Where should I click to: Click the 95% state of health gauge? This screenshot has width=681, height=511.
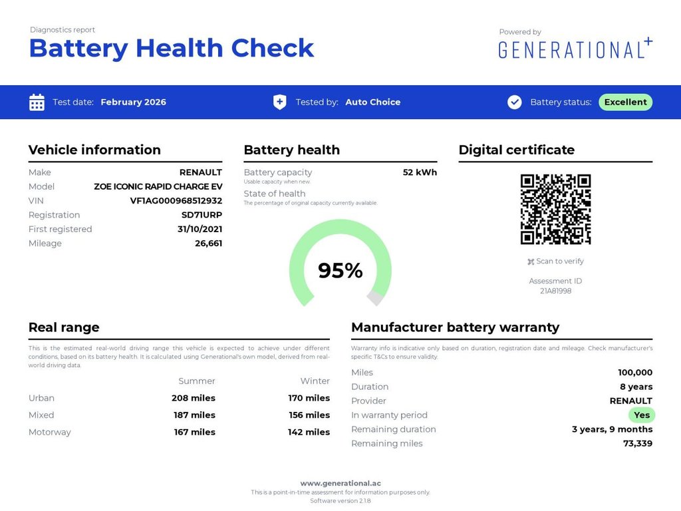[x=340, y=270]
